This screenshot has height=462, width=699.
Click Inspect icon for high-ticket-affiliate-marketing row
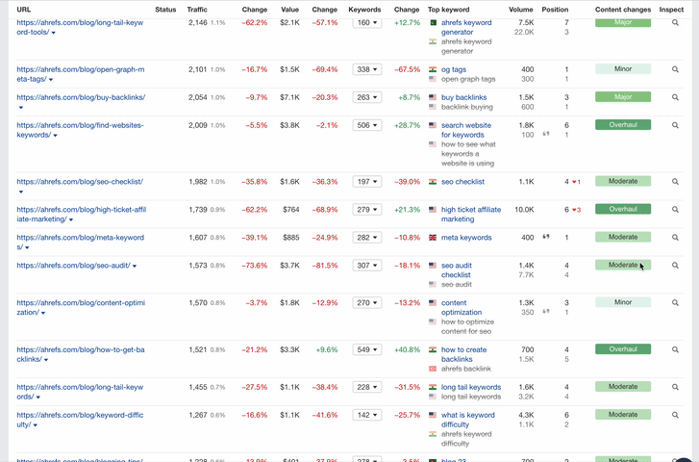[x=675, y=209]
